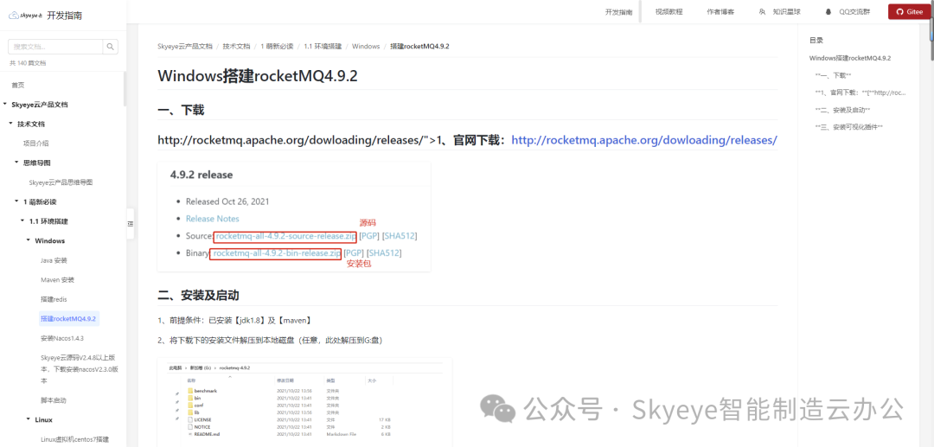The image size is (934, 447).
Task: Jump to 一、下载 in 目录
Action: click(x=833, y=75)
